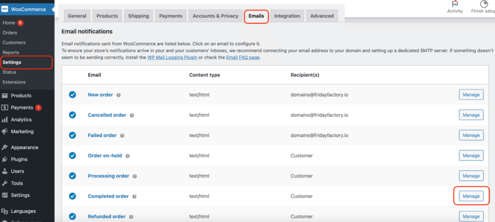The width and height of the screenshot is (495, 222).
Task: Click the sidebar Settings sliders icon
Action: tap(4, 195)
